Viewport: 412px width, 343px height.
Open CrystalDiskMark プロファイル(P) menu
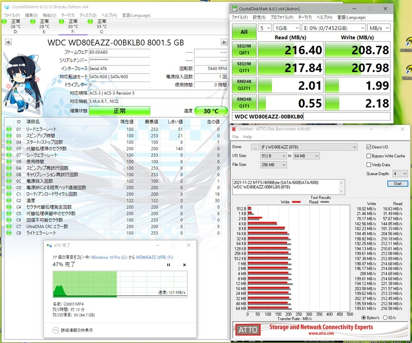tap(282, 17)
